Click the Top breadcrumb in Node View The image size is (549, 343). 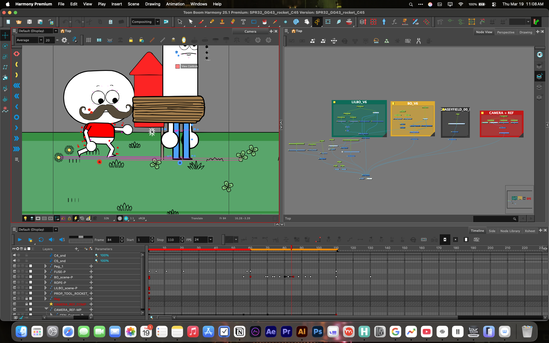(297, 31)
